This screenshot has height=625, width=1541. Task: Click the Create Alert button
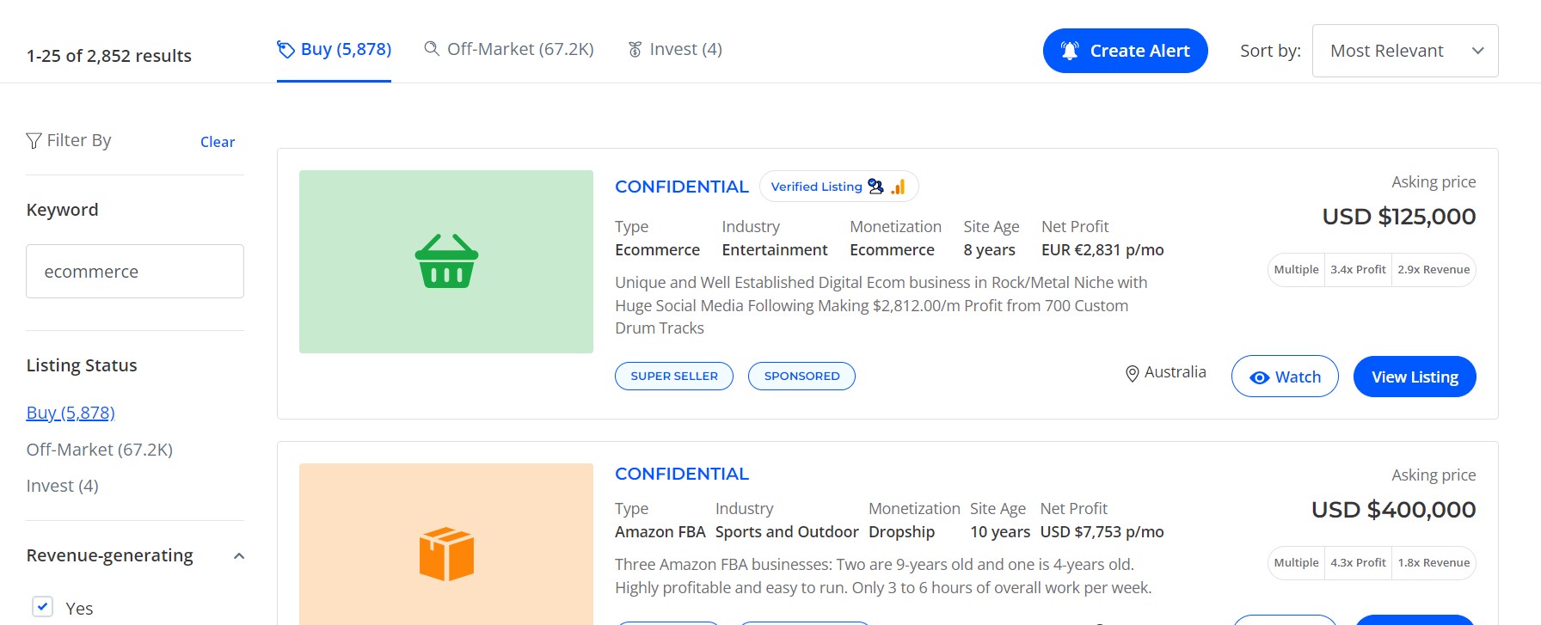tap(1125, 51)
